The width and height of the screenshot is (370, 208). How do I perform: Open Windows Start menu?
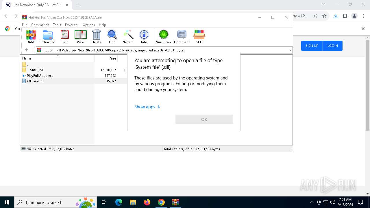tap(7, 202)
